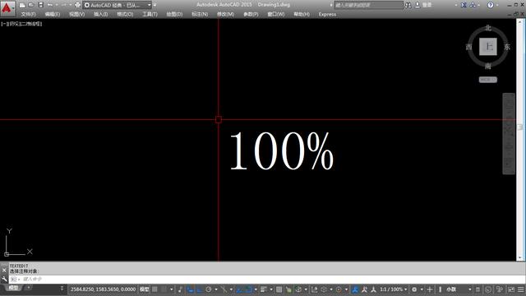Expand the quick access toolbar customize arrow
526x296 pixels.
pos(155,5)
